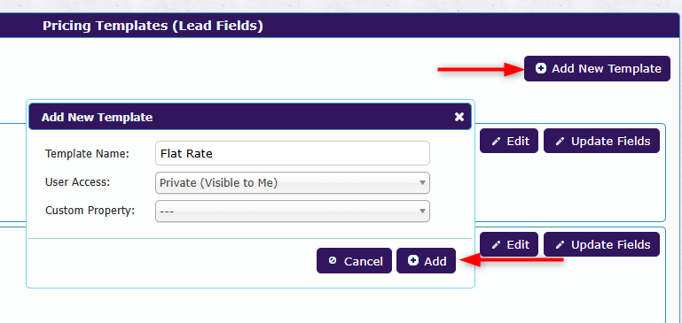Click pencil icon on second Edit button

click(496, 245)
